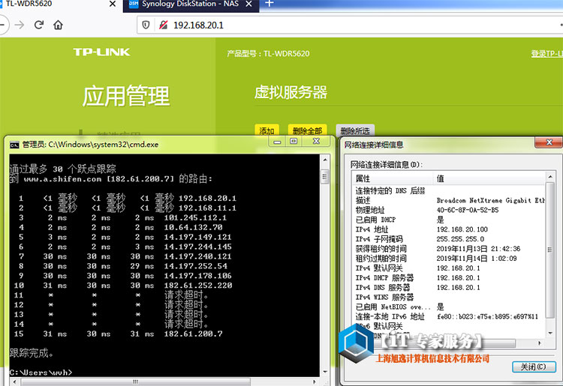
Task: Click the 40-6C-8F-0A-52-B5 MAC value
Action: (468, 210)
